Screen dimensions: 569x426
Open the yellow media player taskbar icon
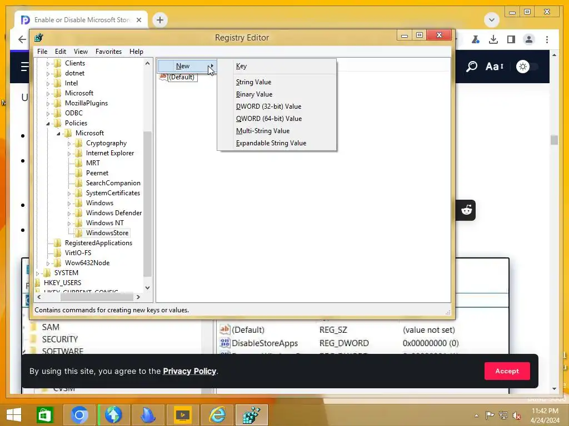click(182, 415)
